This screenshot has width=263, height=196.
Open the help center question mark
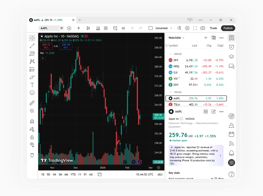click(231, 174)
